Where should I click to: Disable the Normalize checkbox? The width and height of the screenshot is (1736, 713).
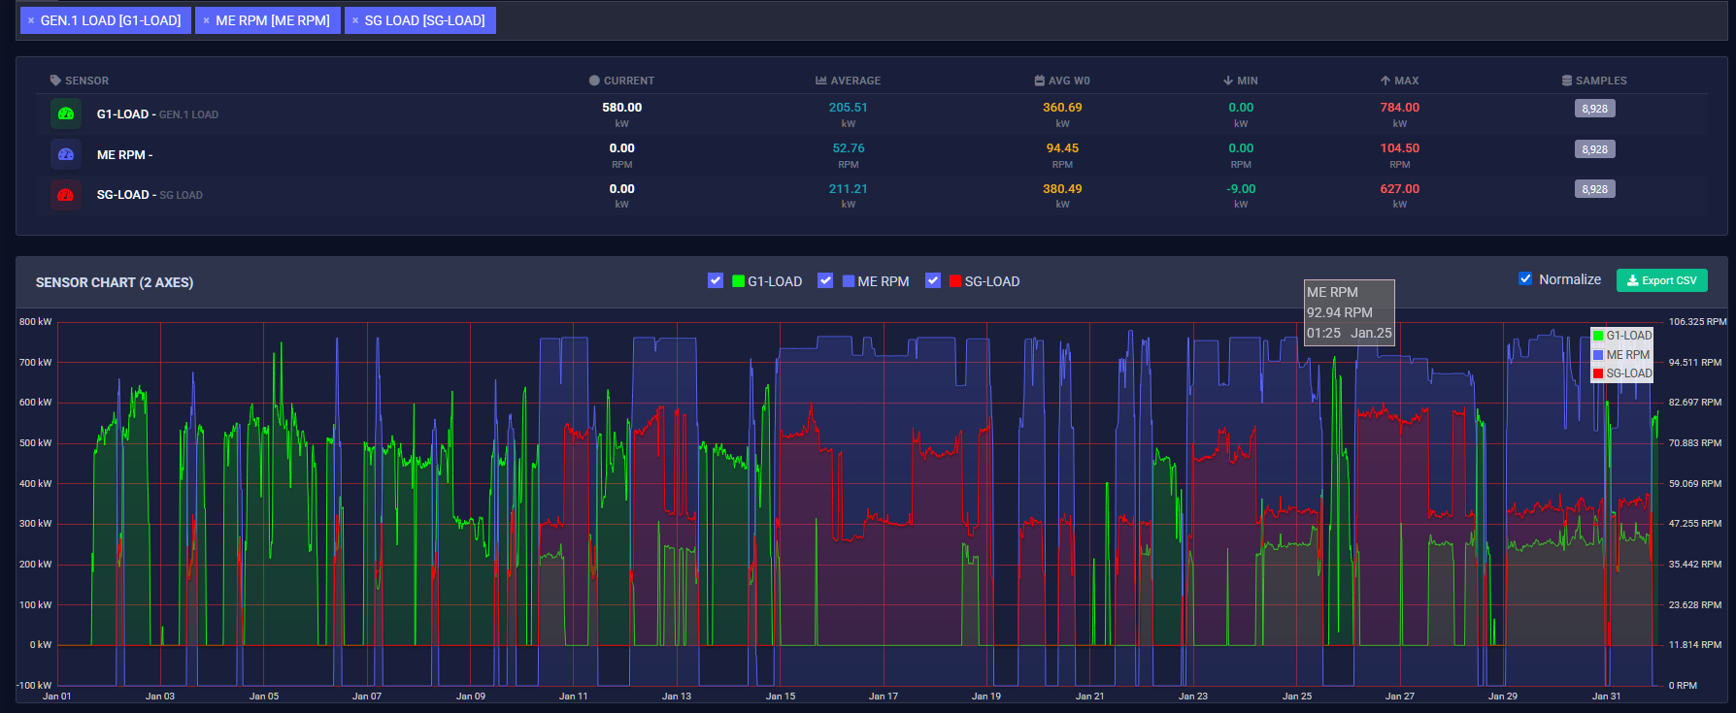(x=1525, y=278)
